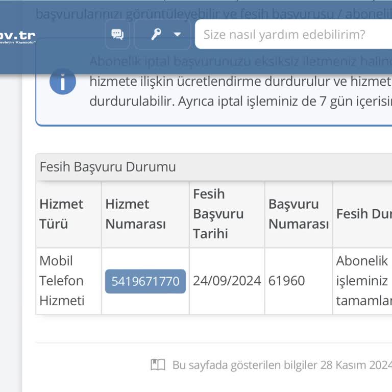Click the application number 61960 cell

pyautogui.click(x=299, y=281)
